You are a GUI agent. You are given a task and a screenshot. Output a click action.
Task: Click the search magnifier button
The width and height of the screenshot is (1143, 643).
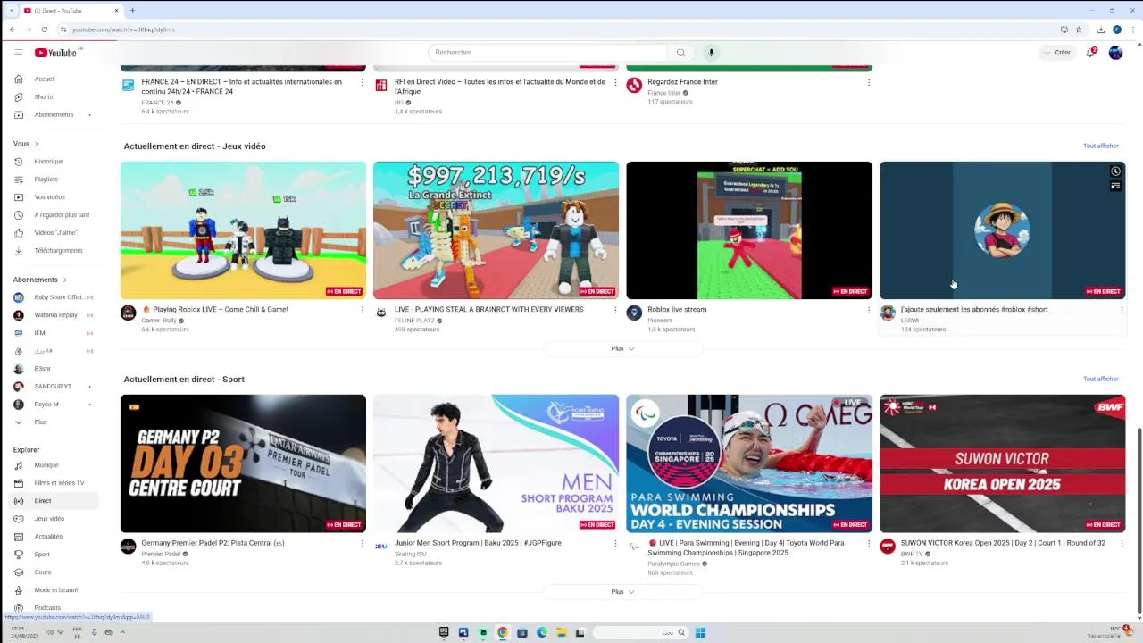coord(680,53)
